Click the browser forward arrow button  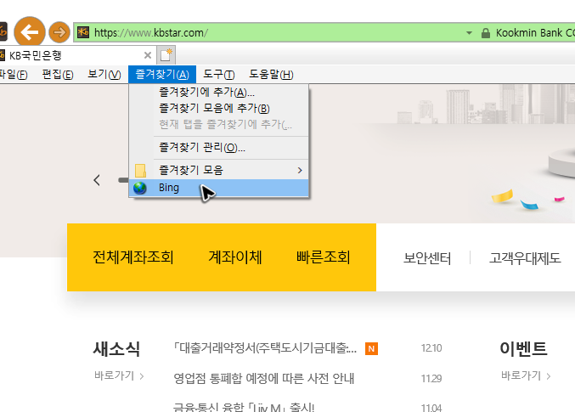click(x=59, y=32)
